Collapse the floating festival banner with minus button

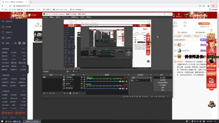click(x=211, y=30)
